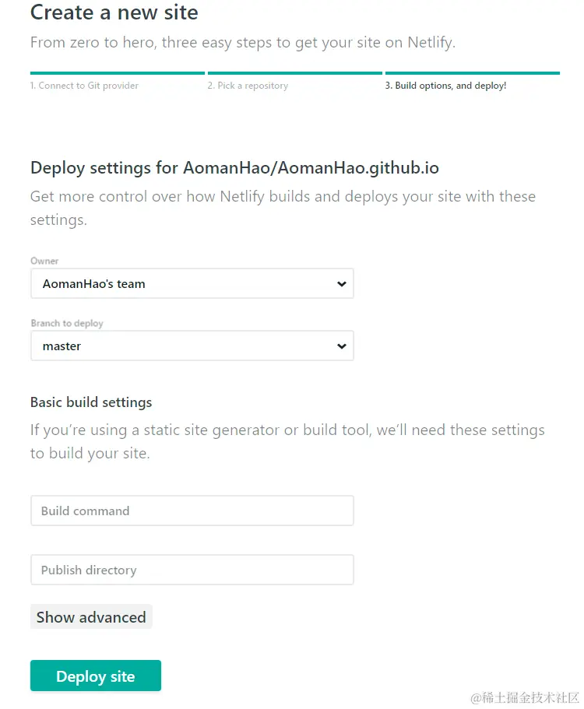Open the Branch to deploy dropdown
The height and width of the screenshot is (709, 584).
point(192,346)
